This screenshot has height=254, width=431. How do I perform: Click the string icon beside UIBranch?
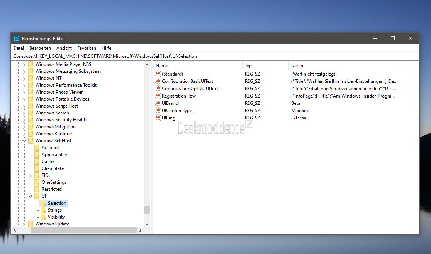click(x=158, y=103)
